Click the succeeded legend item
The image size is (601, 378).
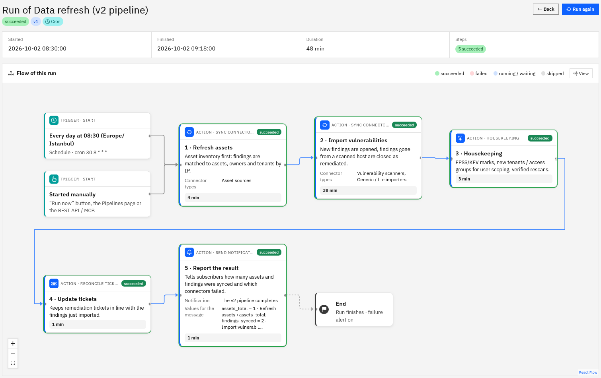[x=450, y=74]
